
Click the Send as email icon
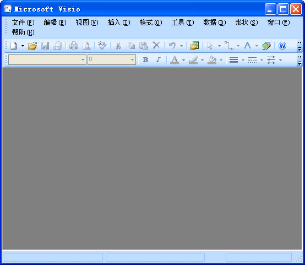click(x=58, y=46)
